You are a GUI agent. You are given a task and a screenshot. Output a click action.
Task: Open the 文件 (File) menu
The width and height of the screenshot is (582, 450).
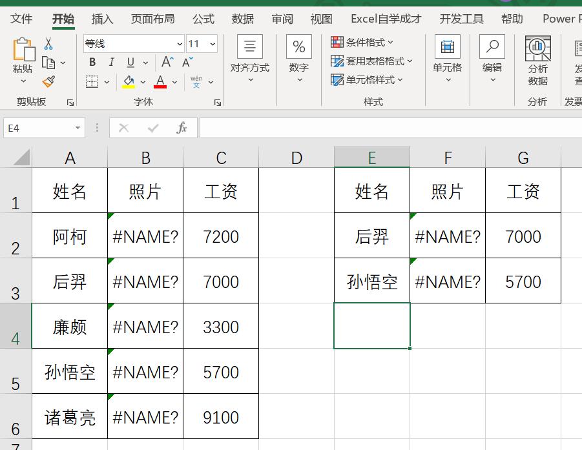pyautogui.click(x=21, y=19)
